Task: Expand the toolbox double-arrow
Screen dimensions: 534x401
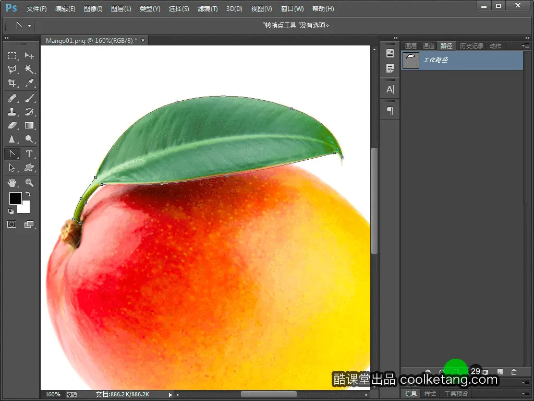Action: 6,38
